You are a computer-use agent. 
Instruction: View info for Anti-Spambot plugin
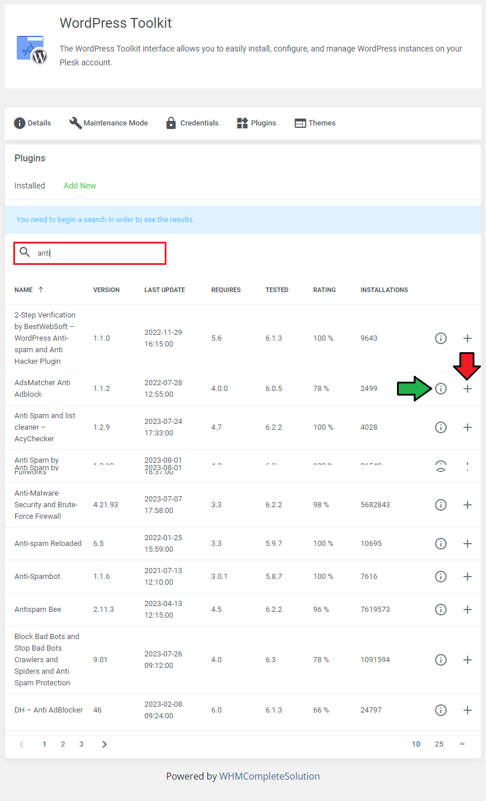click(441, 577)
